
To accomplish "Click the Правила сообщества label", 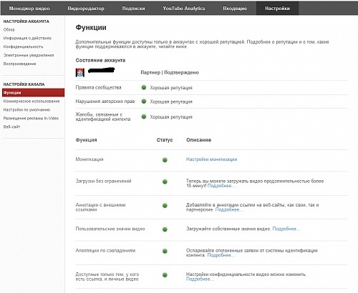I will [98, 88].
